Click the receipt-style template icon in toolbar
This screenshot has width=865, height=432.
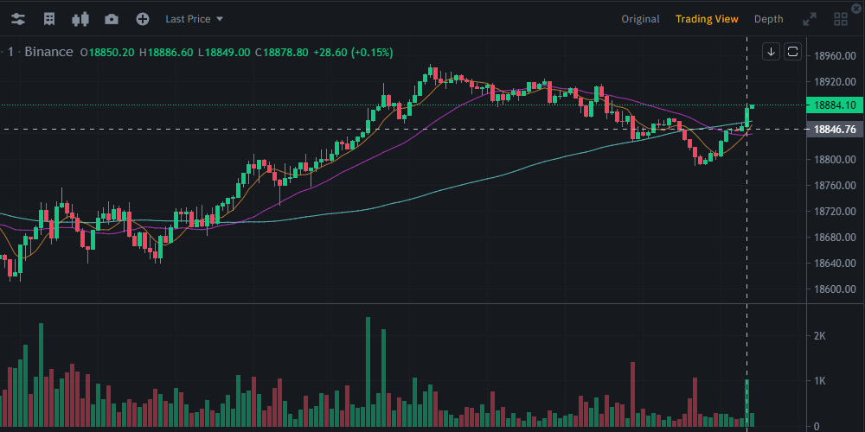[49, 19]
